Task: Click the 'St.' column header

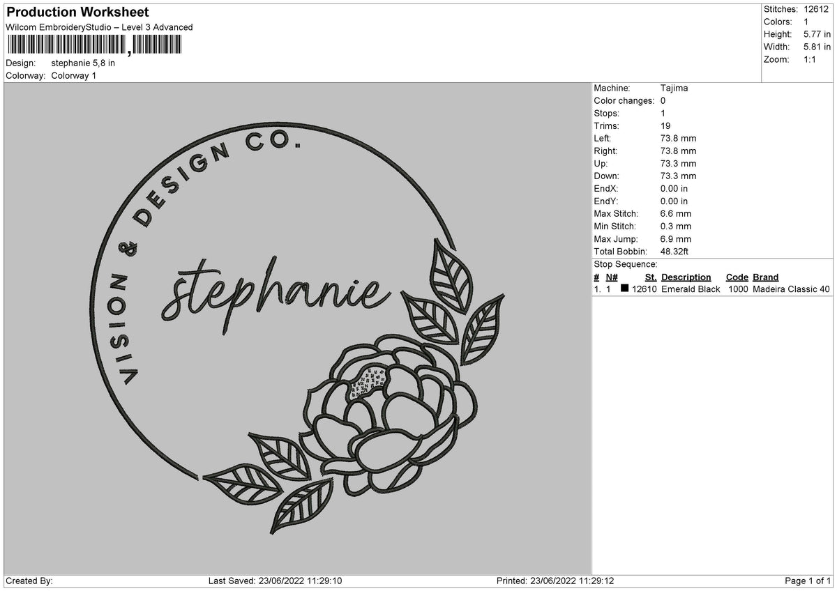Action: pos(651,277)
